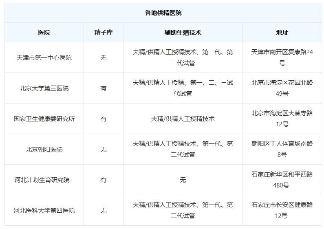324x229 pixels.
Task: Click address 天津市南开区复康路24号
Action: coord(282,57)
